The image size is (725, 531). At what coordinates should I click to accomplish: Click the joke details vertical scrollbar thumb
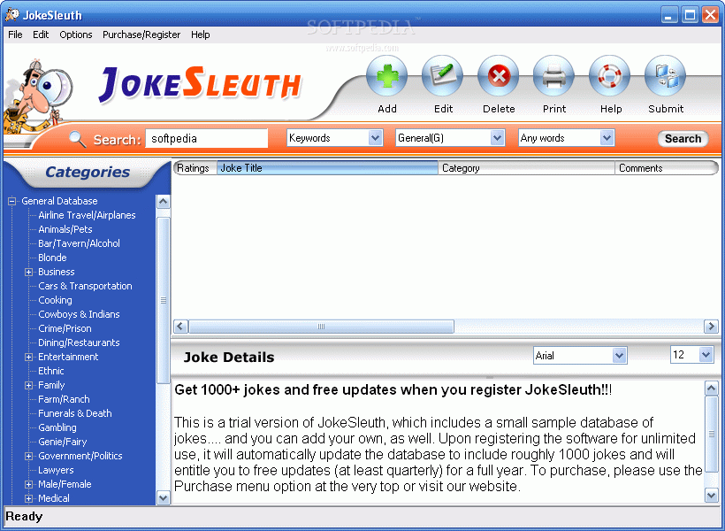point(711,434)
